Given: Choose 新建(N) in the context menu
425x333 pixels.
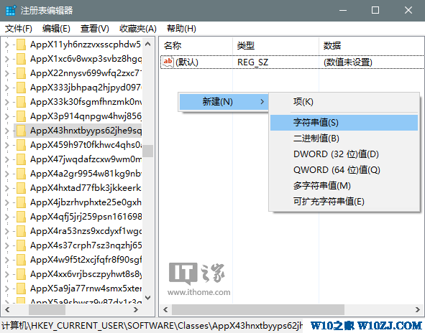Looking at the screenshot, I should coord(224,102).
